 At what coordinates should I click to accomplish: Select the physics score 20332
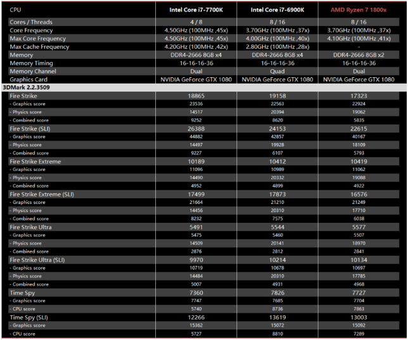(277, 178)
